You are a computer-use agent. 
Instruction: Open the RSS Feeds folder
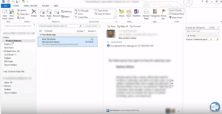[x=9, y=61]
